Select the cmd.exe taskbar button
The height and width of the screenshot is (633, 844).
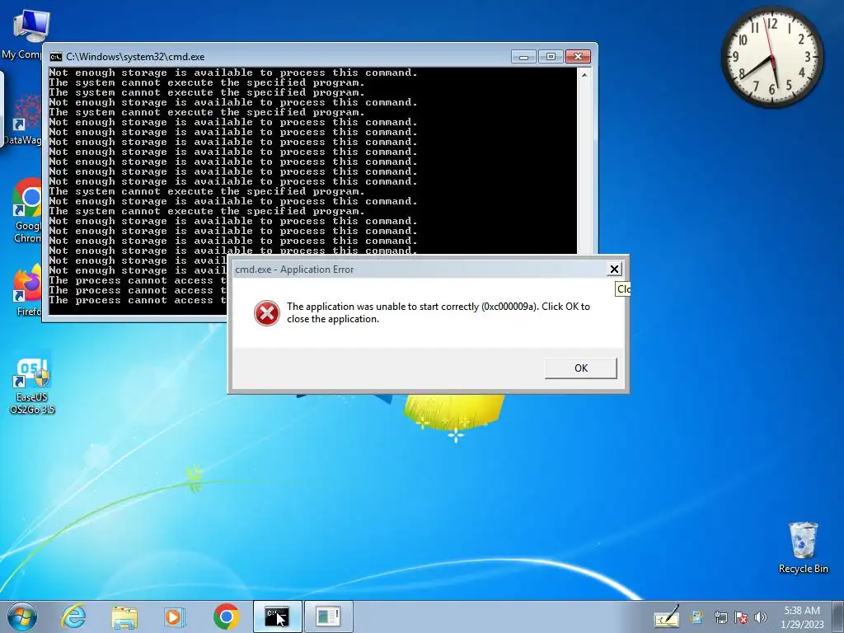[278, 617]
